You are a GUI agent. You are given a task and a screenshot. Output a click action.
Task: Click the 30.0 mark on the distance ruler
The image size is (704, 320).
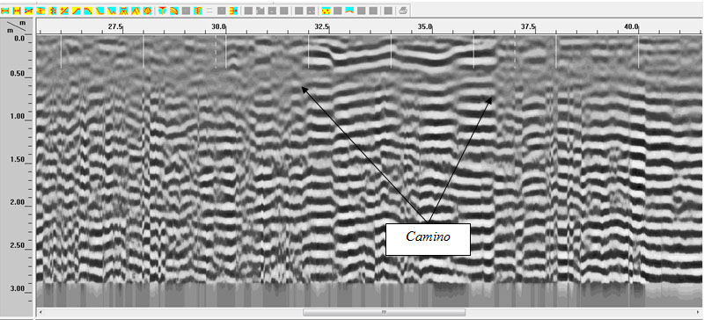[x=218, y=26]
